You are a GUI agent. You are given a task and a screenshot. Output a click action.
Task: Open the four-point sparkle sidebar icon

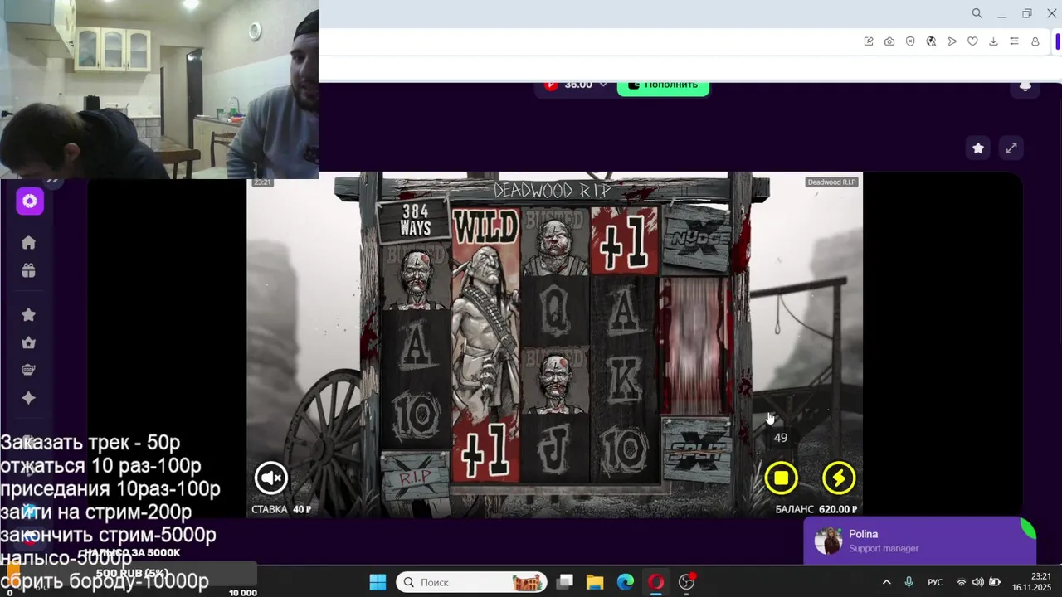(28, 398)
